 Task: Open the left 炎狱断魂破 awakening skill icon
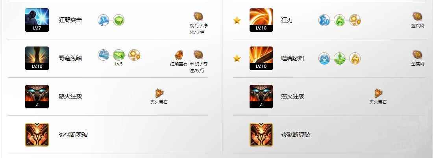tap(37, 134)
